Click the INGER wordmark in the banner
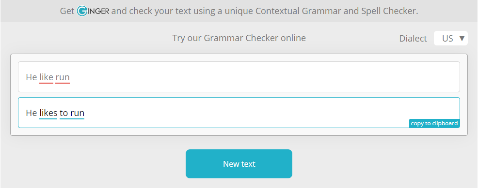Image resolution: width=478 pixels, height=188 pixels. [98, 12]
